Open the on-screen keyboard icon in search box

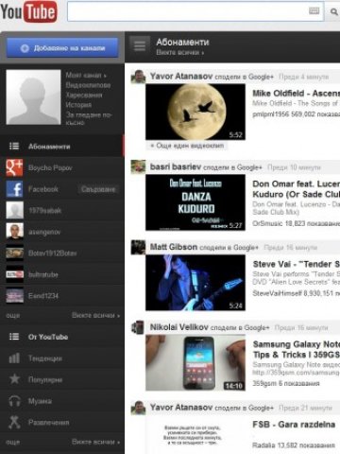pyautogui.click(x=314, y=11)
